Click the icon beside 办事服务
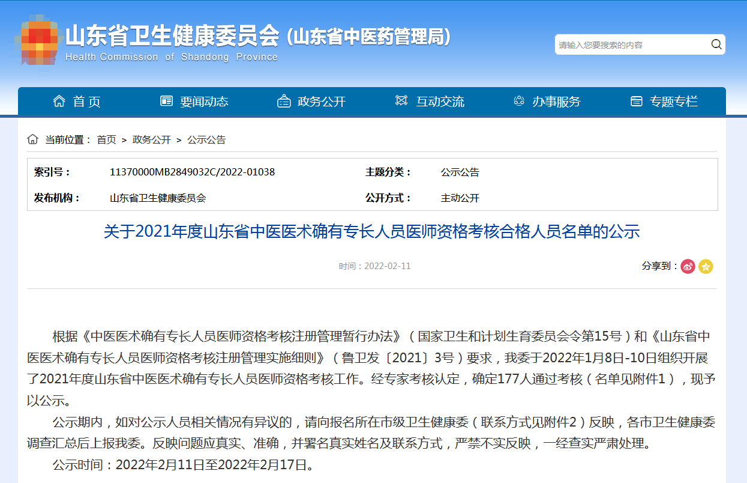747x483 pixels. coord(519,101)
